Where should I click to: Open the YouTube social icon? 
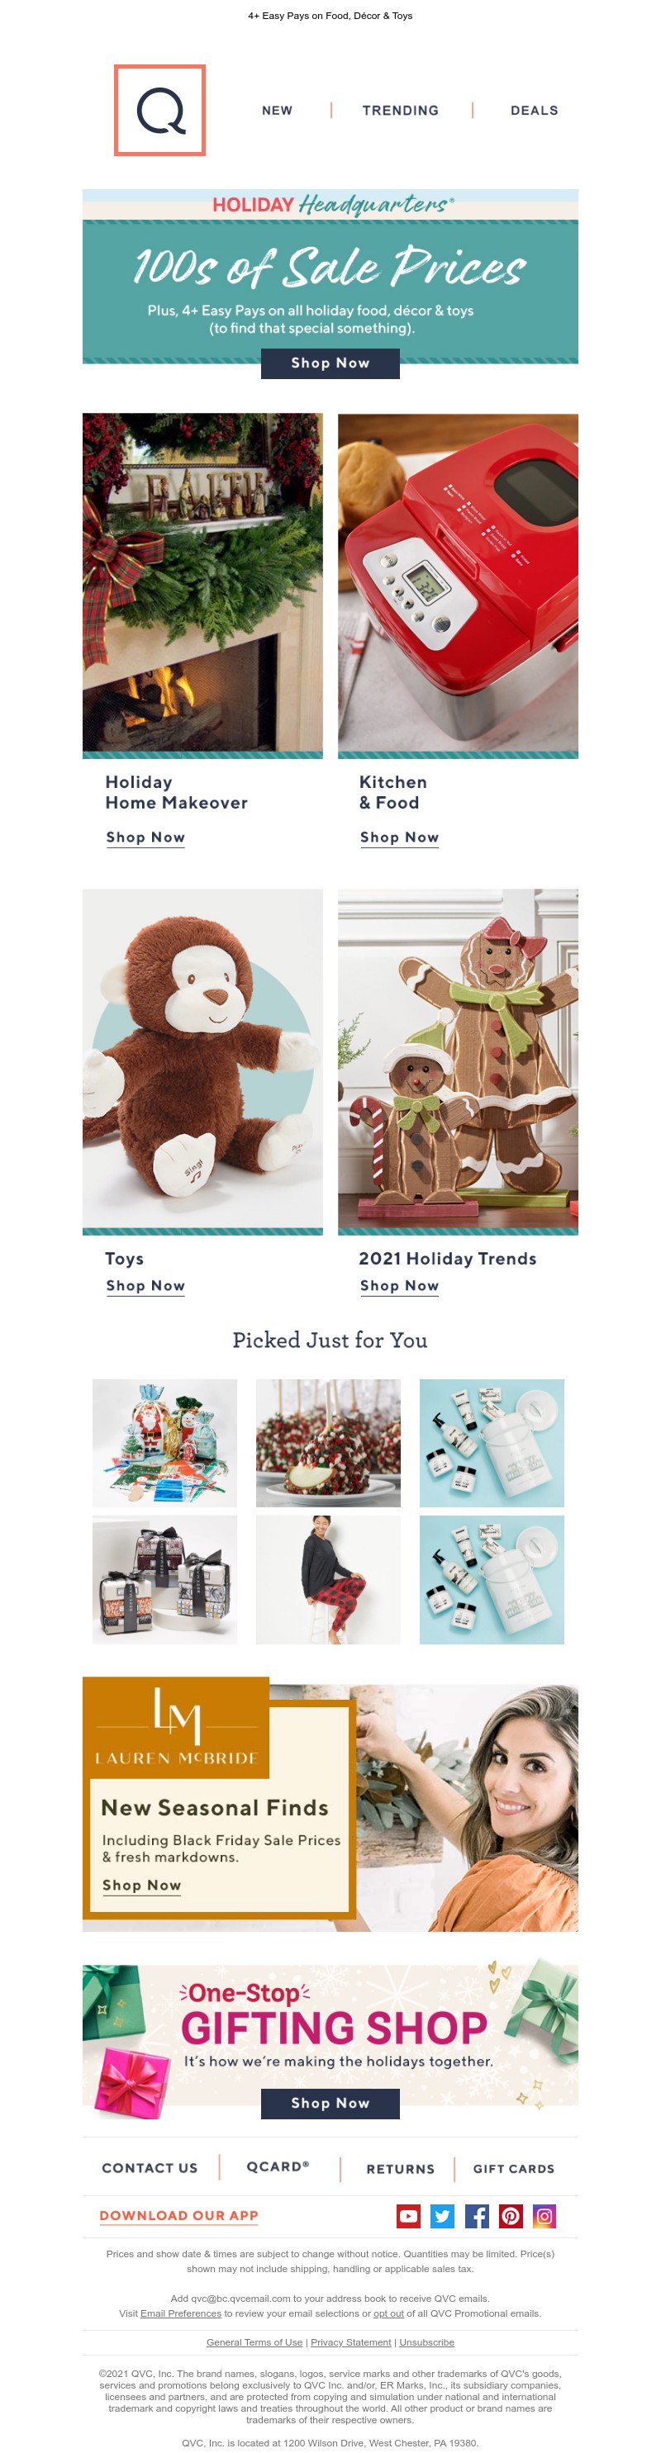click(407, 2215)
